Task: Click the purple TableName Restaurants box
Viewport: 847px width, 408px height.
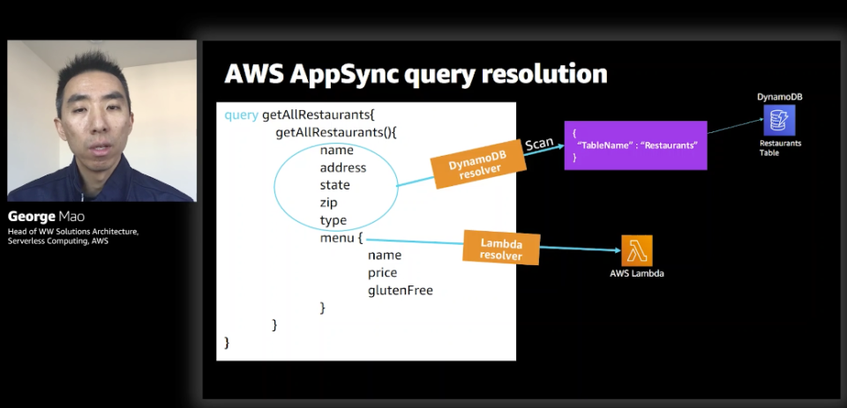Action: [x=636, y=145]
